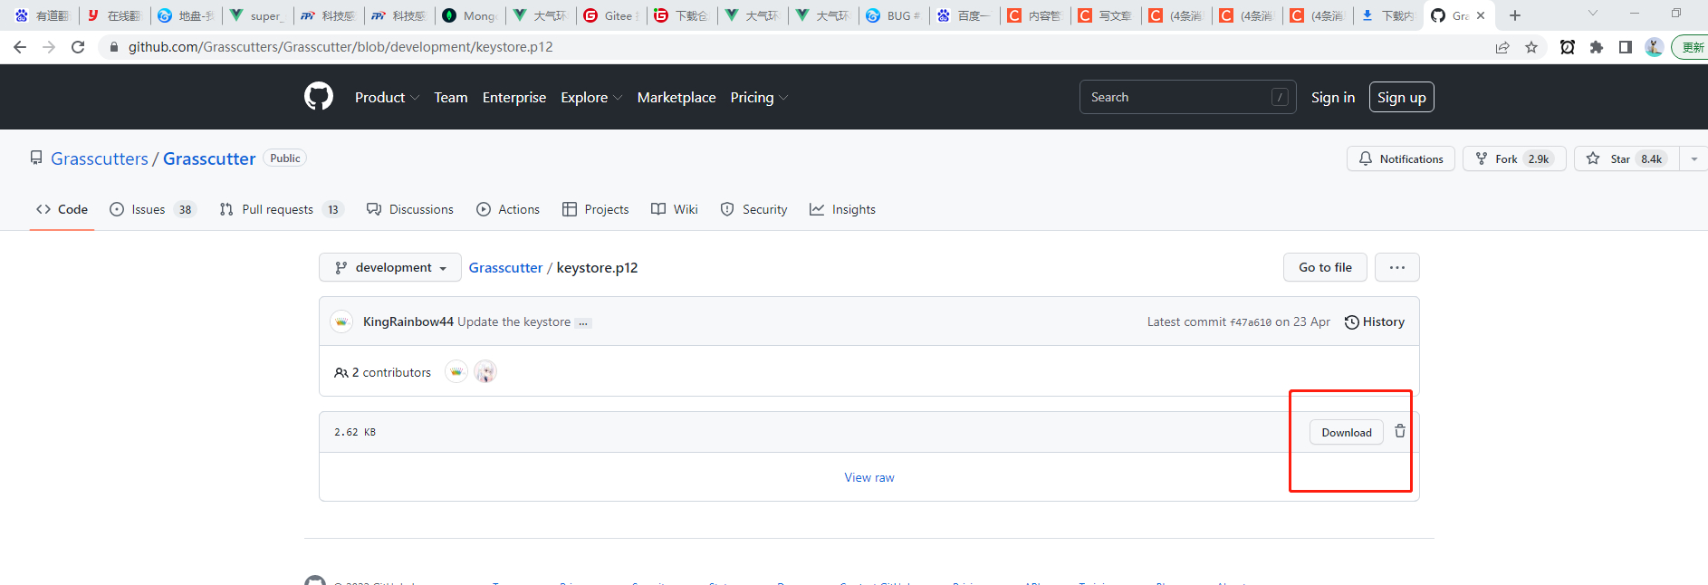Switch to the super_ browser tab
This screenshot has height=585, width=1708.
(x=259, y=15)
